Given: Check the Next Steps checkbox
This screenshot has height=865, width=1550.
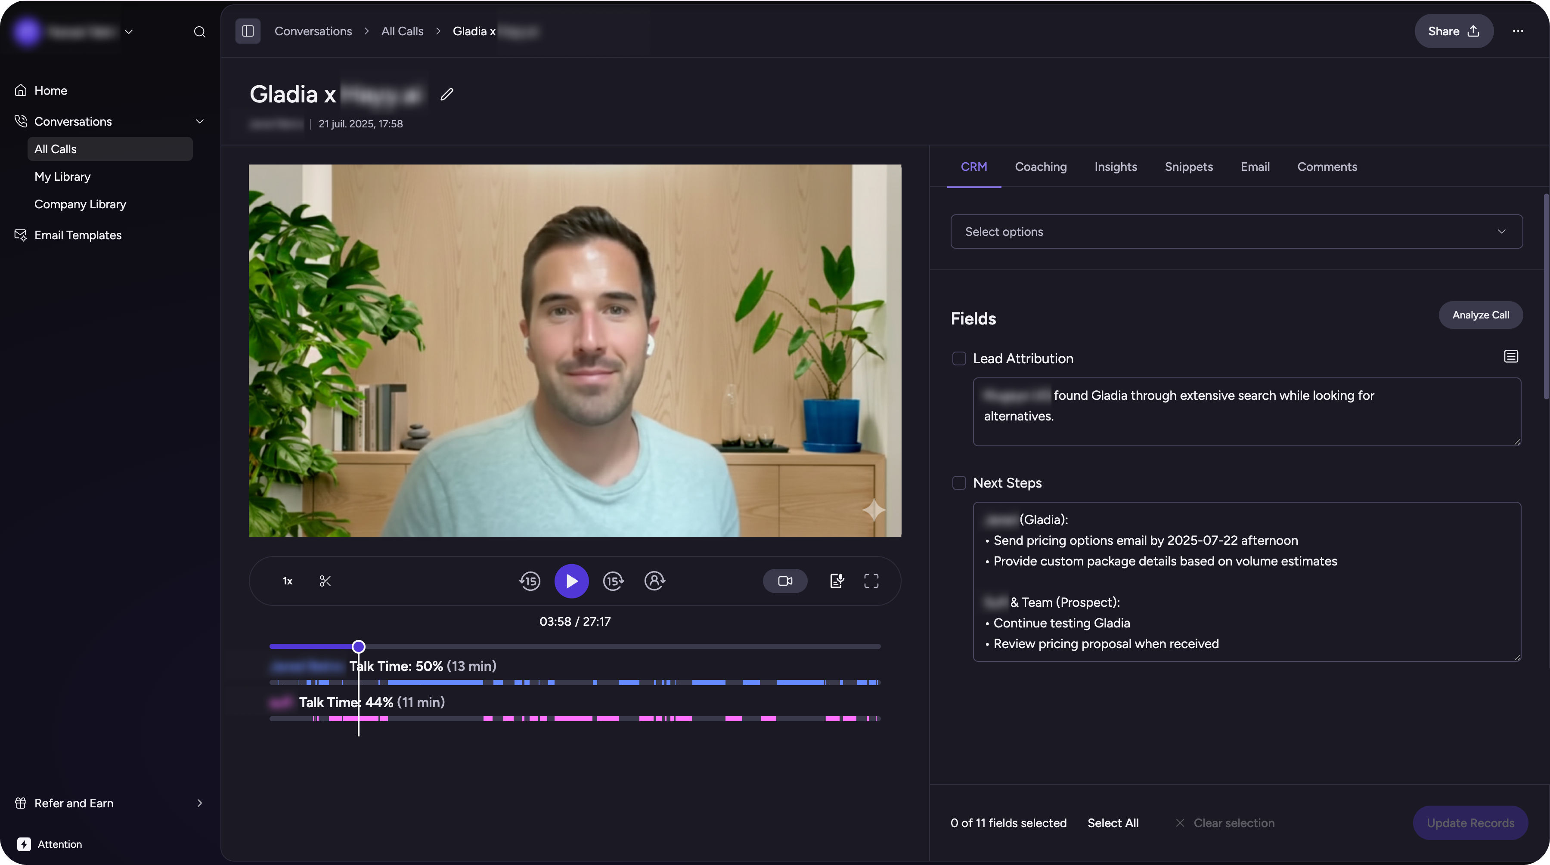Looking at the screenshot, I should point(959,483).
